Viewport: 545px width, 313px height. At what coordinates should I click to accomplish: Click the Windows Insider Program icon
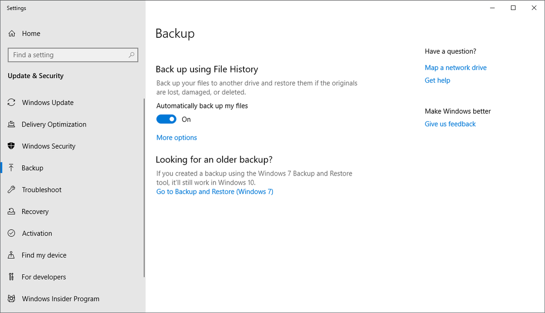tap(11, 299)
